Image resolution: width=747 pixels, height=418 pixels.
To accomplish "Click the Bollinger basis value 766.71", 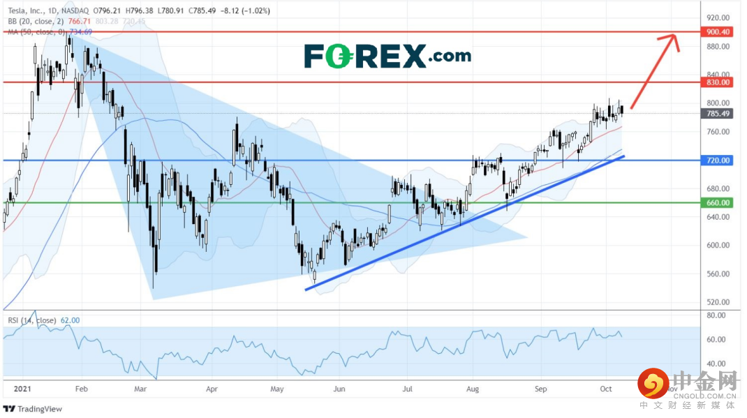I will [79, 22].
